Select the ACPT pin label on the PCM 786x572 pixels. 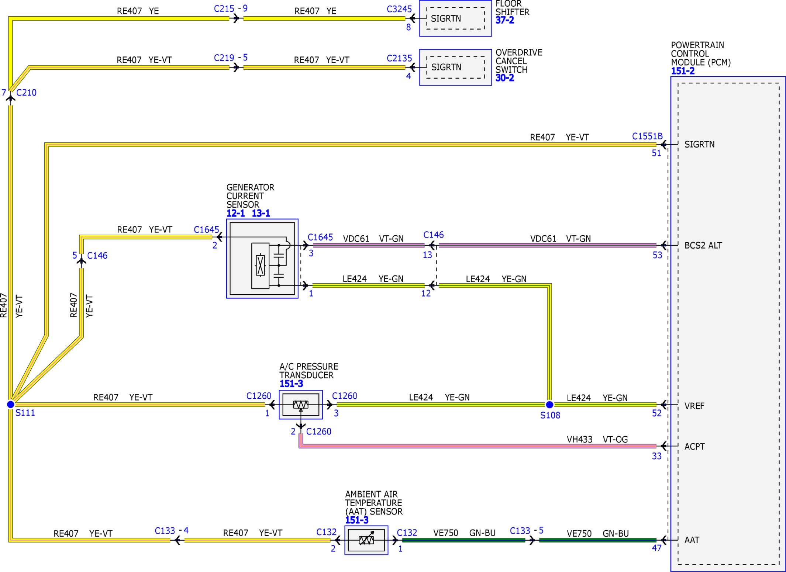point(694,446)
